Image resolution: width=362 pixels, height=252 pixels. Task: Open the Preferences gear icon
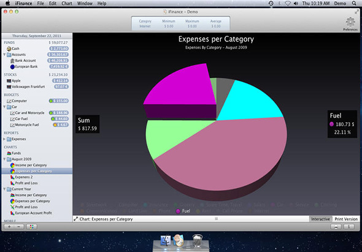point(350,22)
